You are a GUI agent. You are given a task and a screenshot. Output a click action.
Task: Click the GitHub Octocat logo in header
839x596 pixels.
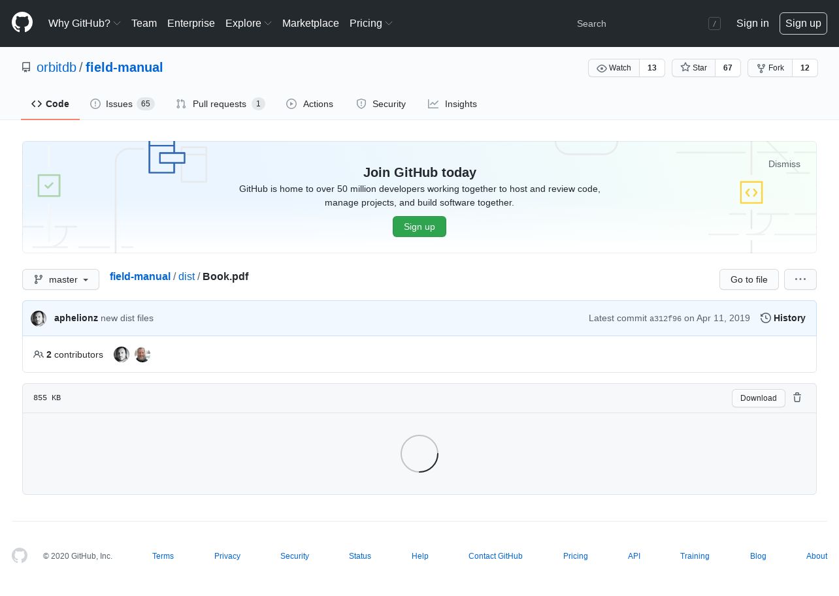pos(22,23)
